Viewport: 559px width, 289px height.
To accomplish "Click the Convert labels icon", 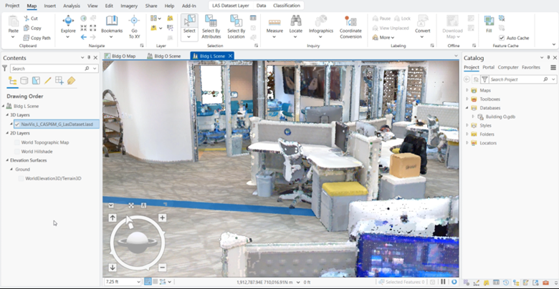I will tap(422, 21).
